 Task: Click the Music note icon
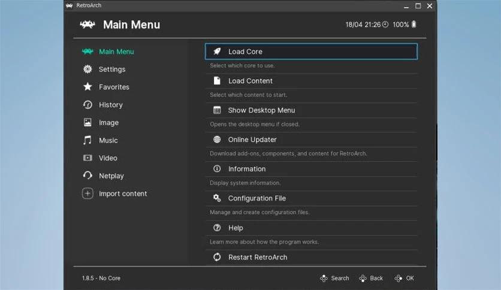pos(87,140)
